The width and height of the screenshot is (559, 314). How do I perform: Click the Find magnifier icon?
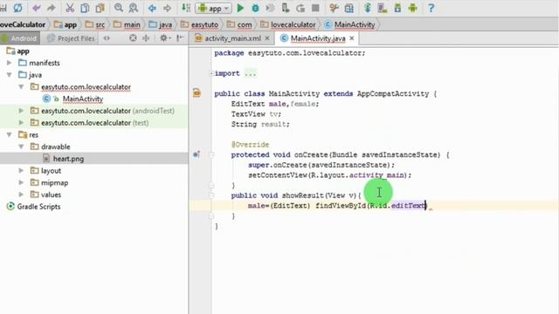[119, 8]
